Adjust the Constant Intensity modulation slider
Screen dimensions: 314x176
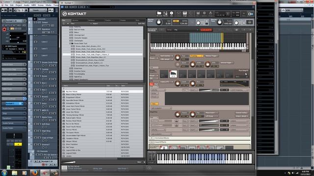pyautogui.click(x=209, y=121)
